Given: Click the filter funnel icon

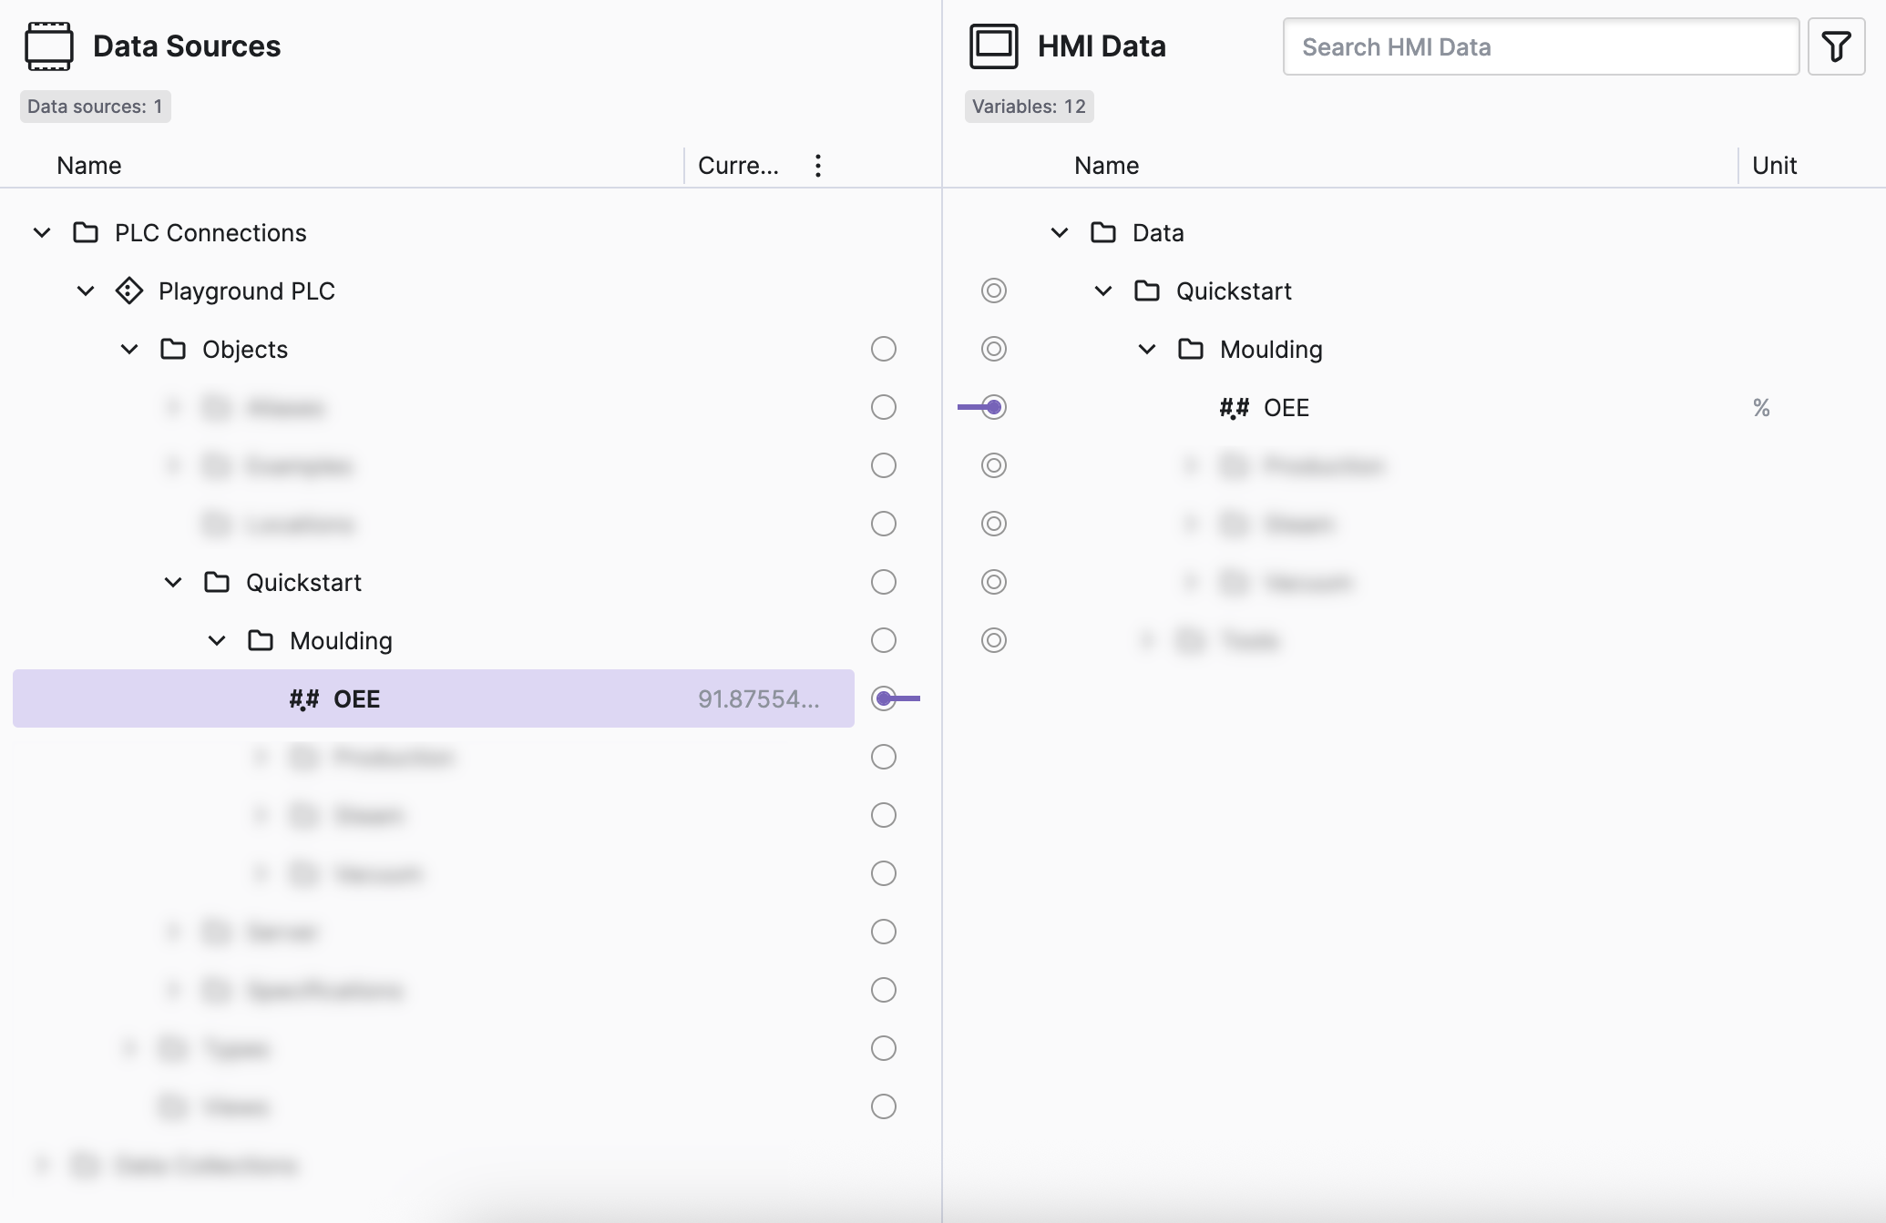Looking at the screenshot, I should 1836,46.
